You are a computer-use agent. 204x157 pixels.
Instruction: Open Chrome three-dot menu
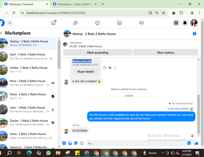point(200,13)
